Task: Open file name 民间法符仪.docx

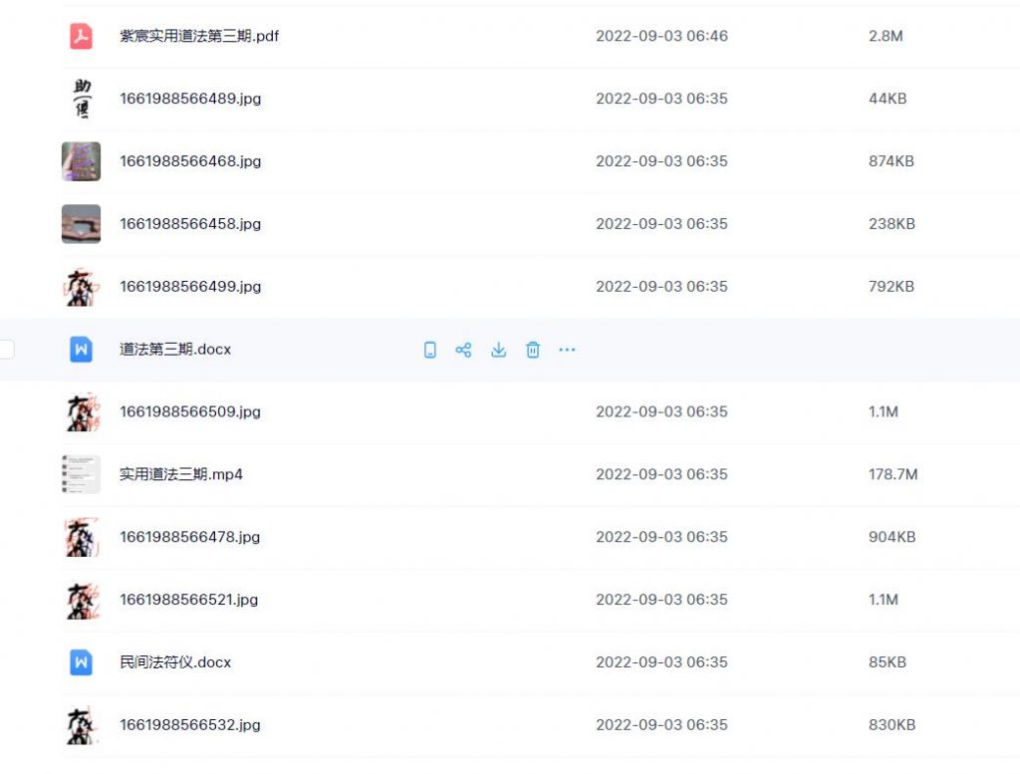Action: pos(175,662)
